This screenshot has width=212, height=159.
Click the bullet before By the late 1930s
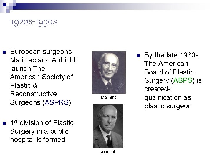tap(138, 56)
